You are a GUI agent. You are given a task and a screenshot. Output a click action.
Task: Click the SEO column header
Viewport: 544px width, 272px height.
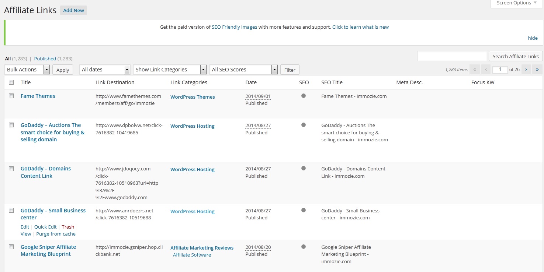click(x=304, y=82)
